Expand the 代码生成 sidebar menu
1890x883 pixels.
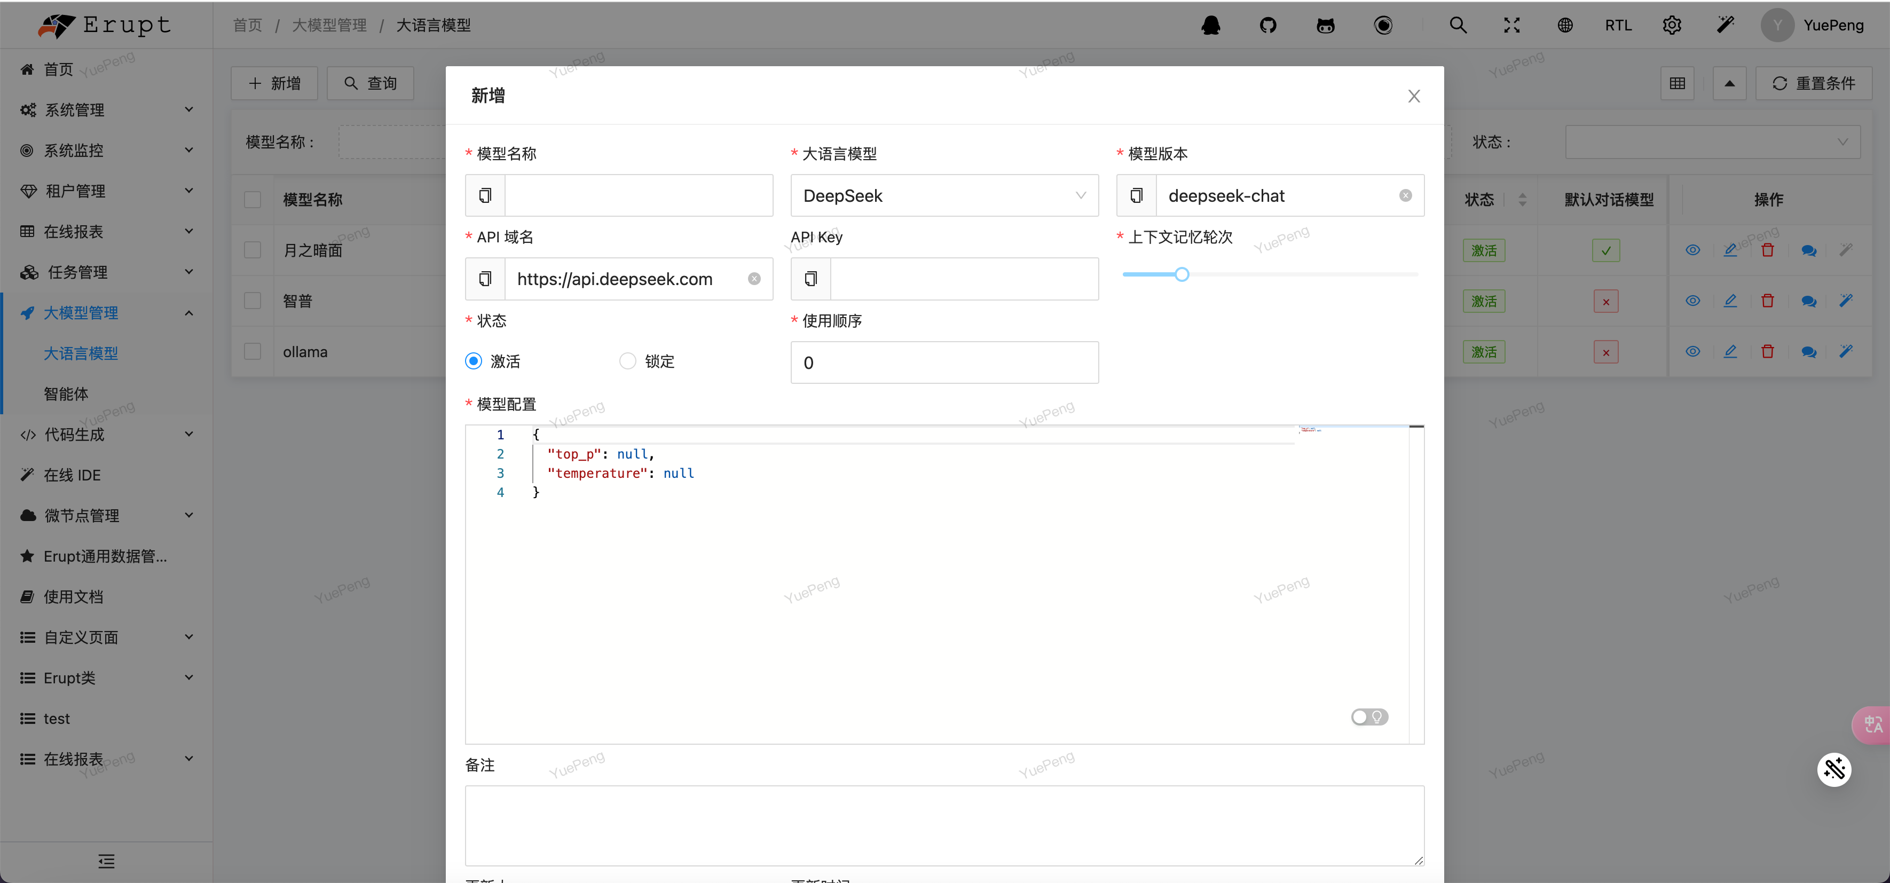pos(106,434)
